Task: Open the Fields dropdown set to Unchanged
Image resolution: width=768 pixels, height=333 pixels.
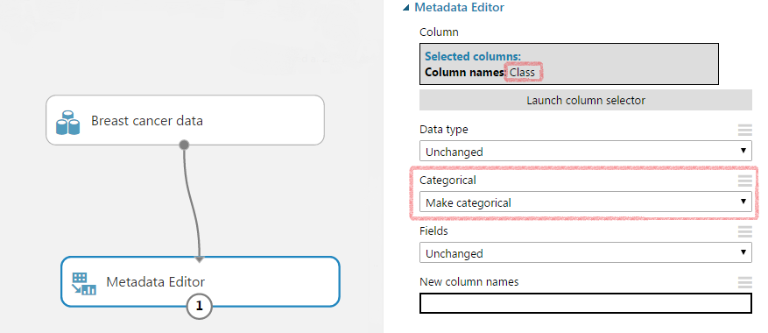Action: pos(585,253)
